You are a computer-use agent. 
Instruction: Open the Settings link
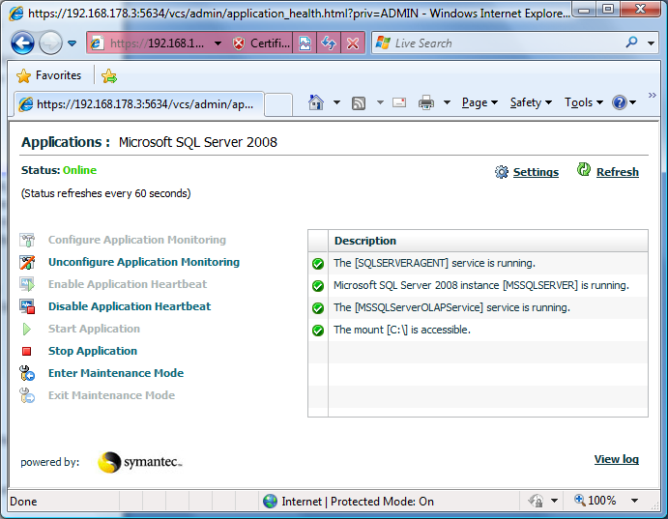point(536,172)
